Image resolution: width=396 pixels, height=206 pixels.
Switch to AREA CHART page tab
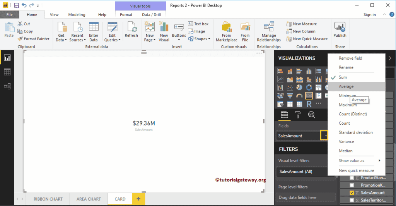coord(89,199)
